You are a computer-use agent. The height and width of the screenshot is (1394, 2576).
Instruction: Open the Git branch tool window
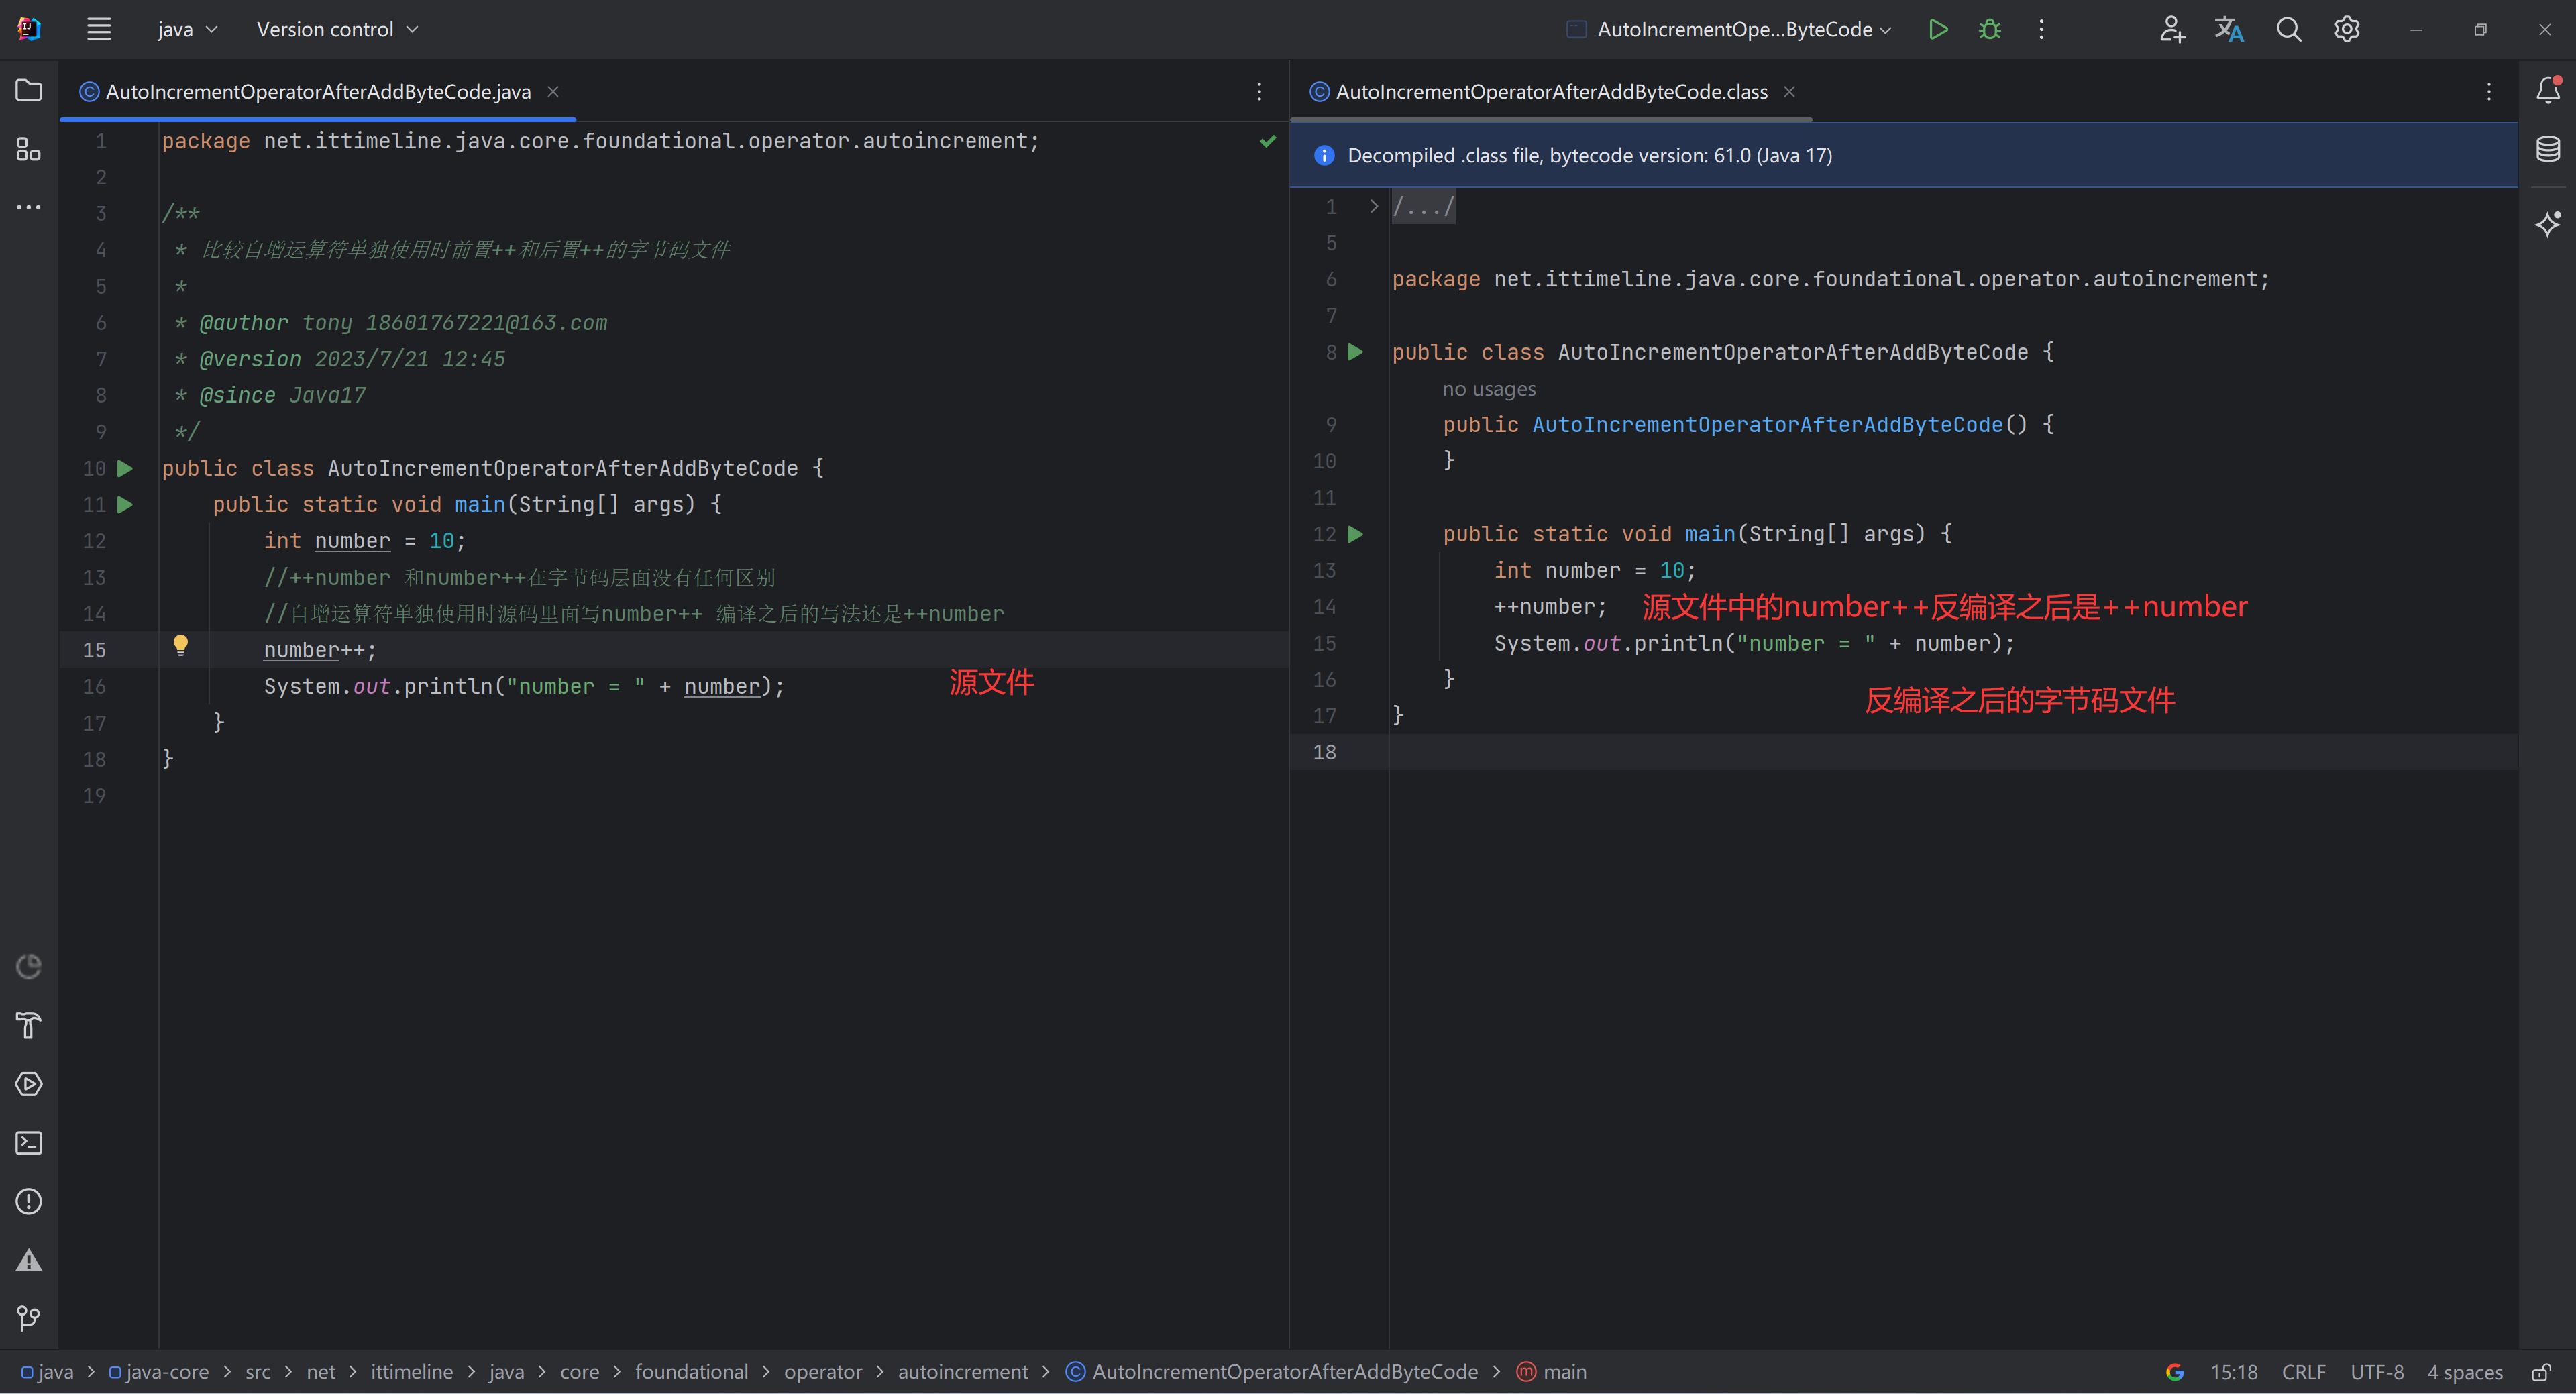click(x=29, y=1318)
